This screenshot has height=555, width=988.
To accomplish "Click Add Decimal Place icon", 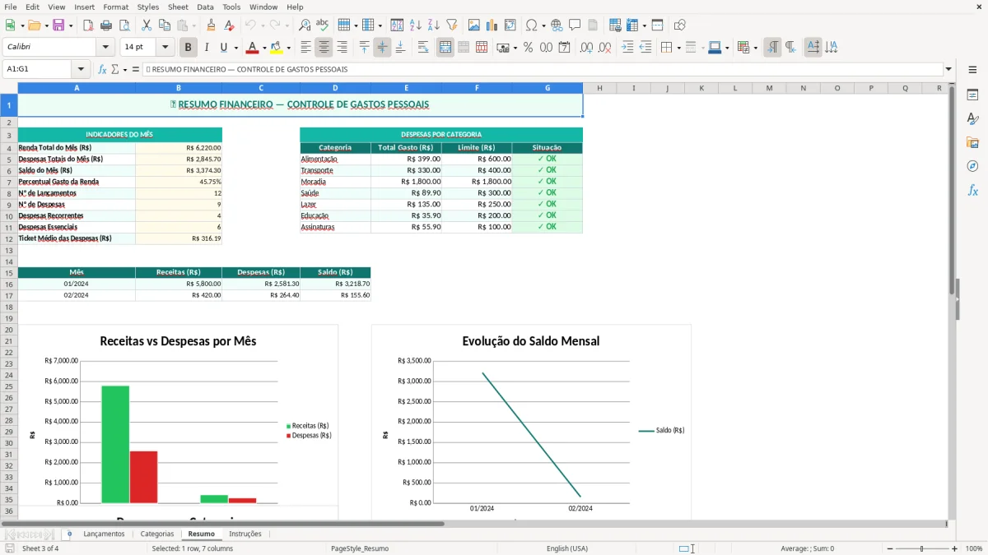I will (x=586, y=48).
